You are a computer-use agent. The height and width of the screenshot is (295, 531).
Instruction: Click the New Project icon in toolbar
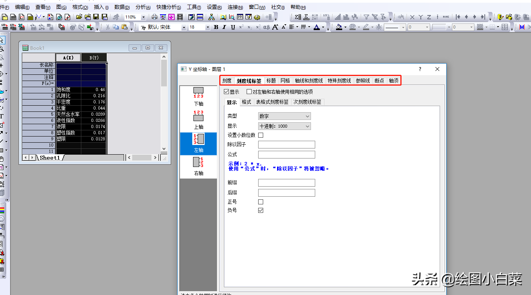5,17
